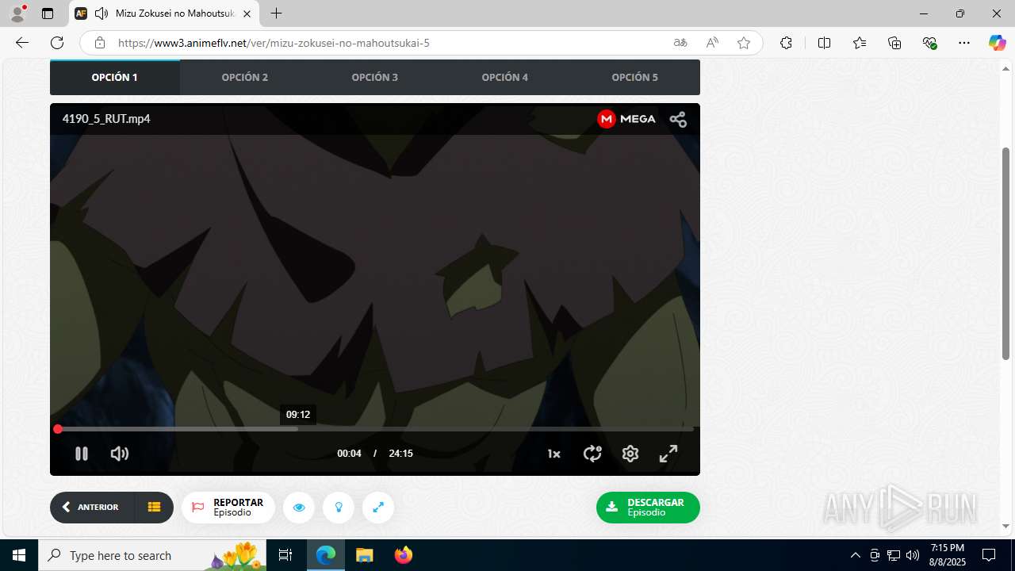
Task: Go back in the browser
Action: click(22, 43)
